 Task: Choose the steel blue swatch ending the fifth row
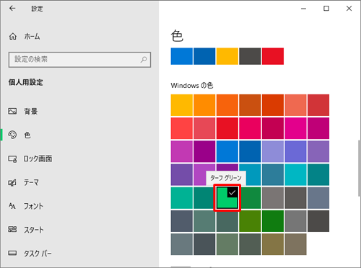click(x=318, y=198)
